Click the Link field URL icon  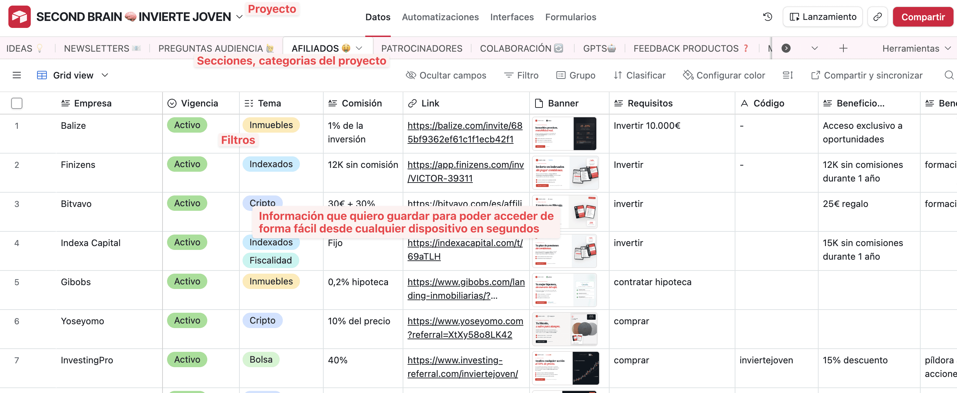412,103
